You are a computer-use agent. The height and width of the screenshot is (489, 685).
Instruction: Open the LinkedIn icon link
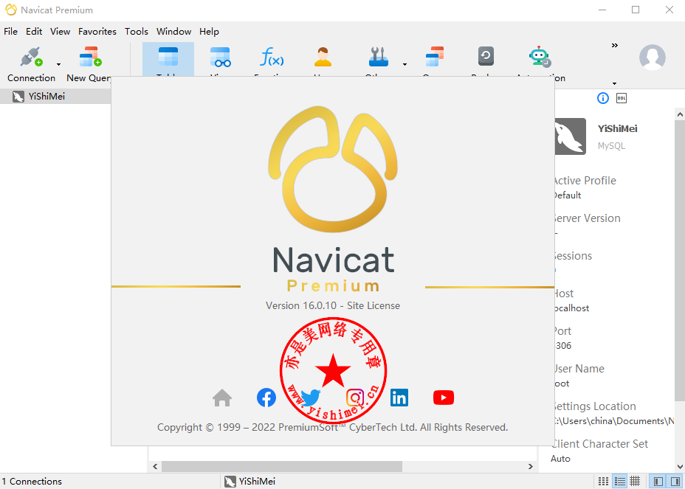[x=399, y=398]
